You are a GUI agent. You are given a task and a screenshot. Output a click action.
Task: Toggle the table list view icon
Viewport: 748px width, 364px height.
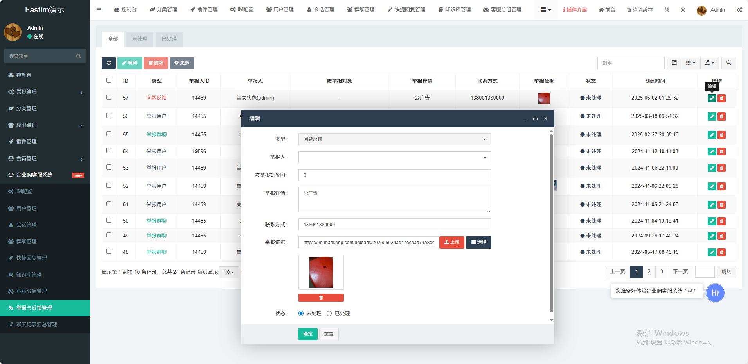pyautogui.click(x=674, y=63)
